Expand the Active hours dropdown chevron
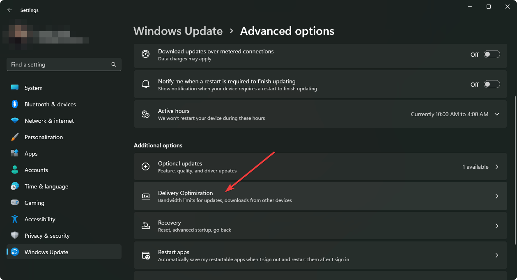Image resolution: width=517 pixels, height=280 pixels. coord(497,114)
